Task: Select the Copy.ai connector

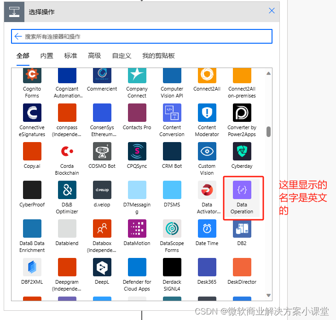Action: coord(32,151)
